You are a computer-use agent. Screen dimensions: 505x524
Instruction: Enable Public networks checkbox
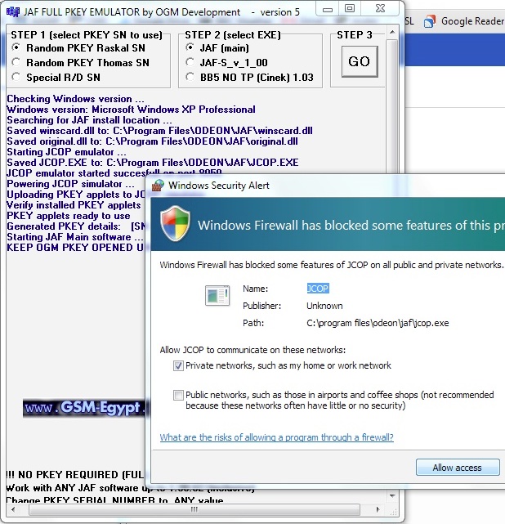178,395
